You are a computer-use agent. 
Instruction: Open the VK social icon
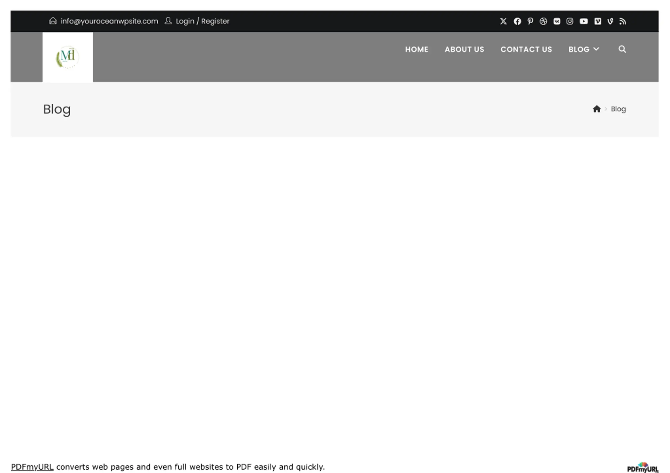click(556, 21)
